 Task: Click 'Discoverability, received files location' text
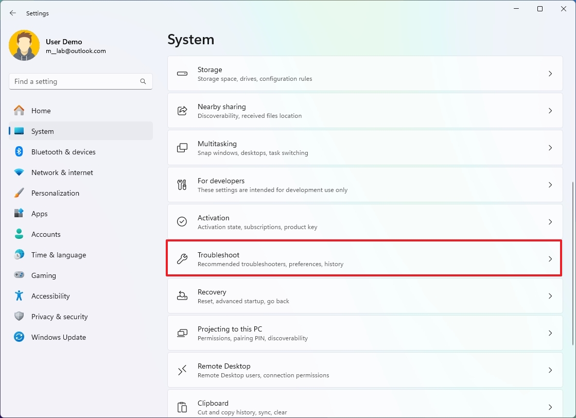tap(250, 116)
